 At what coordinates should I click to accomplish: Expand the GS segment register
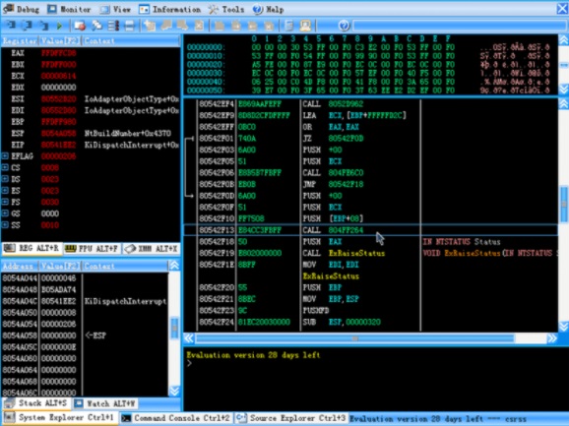coord(5,213)
